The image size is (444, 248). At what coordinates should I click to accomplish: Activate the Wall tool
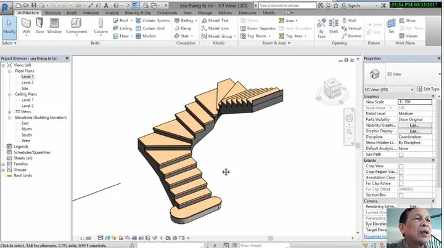(26, 28)
